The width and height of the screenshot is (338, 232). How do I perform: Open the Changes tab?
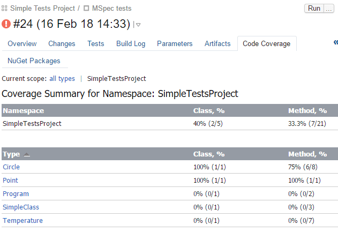point(62,44)
